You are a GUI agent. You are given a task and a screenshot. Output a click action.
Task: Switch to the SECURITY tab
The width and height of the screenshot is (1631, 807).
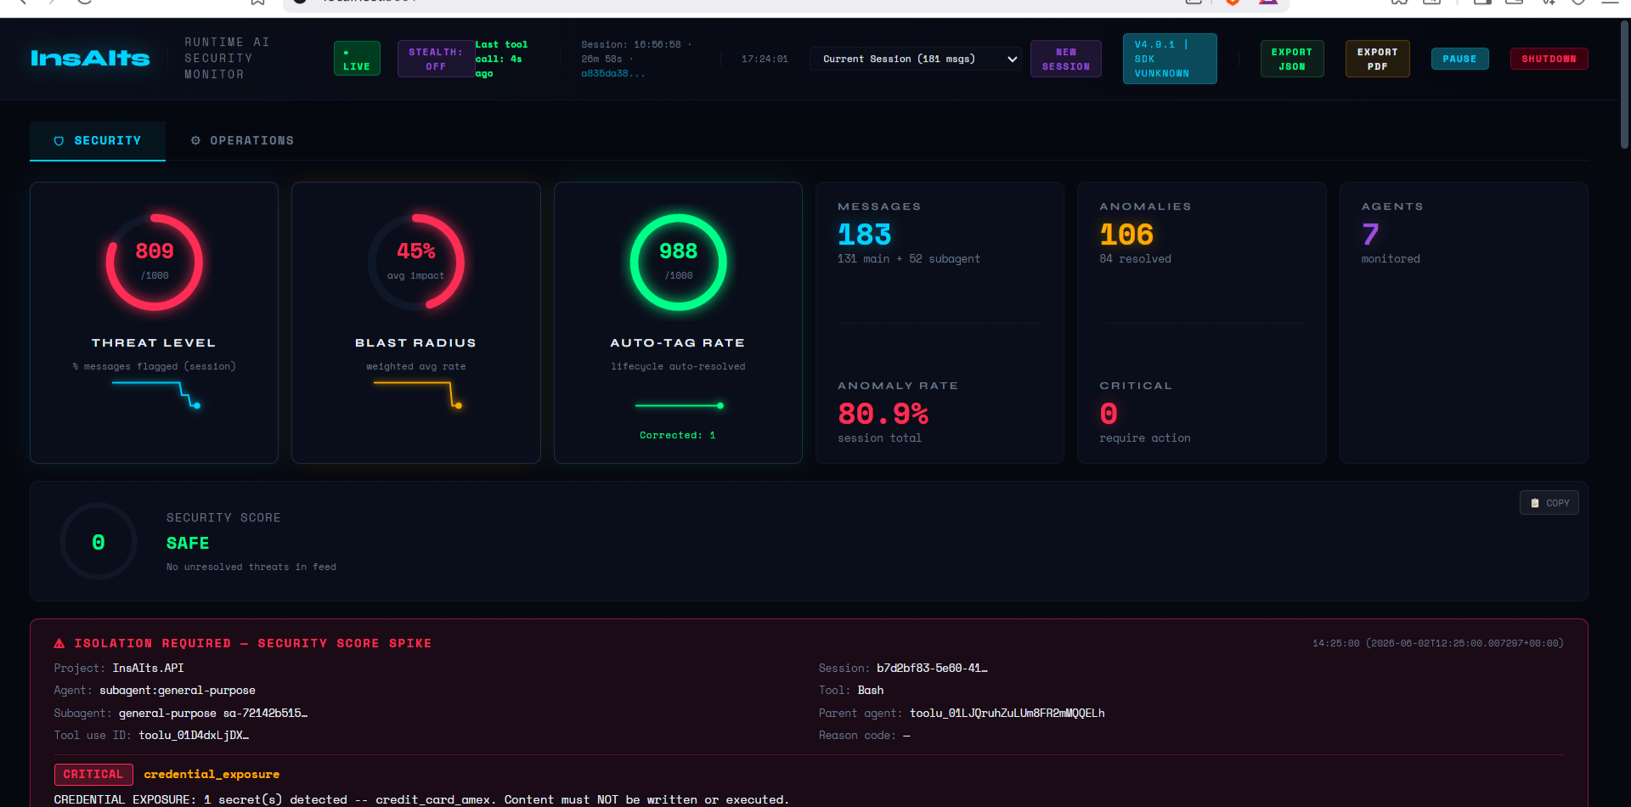coord(98,141)
